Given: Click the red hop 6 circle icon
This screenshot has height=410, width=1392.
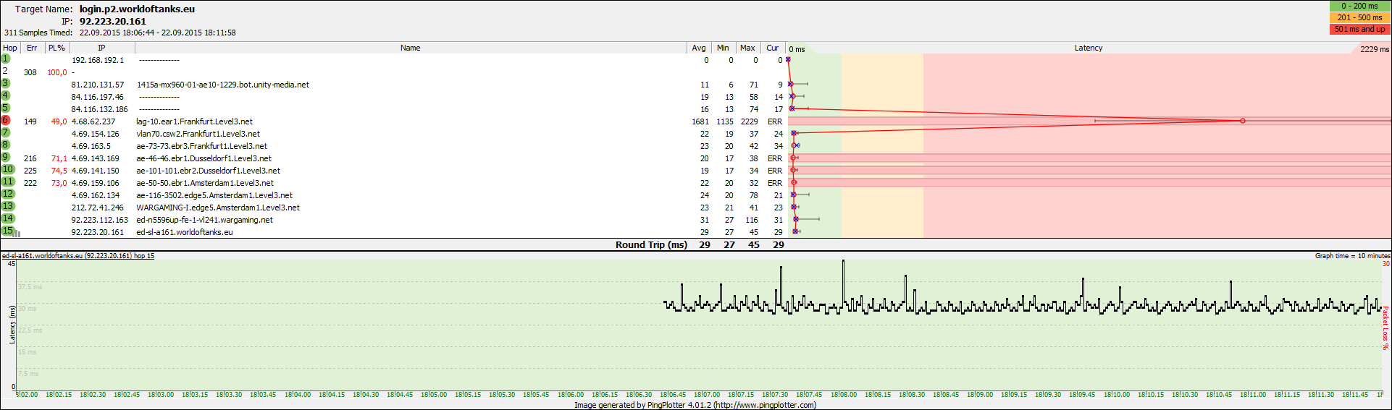Looking at the screenshot, I should 6,121.
